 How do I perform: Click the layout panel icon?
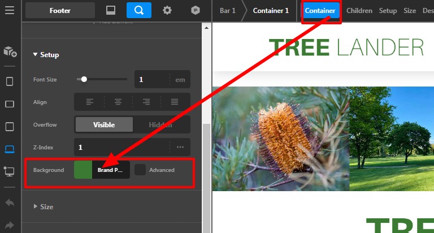[x=111, y=10]
